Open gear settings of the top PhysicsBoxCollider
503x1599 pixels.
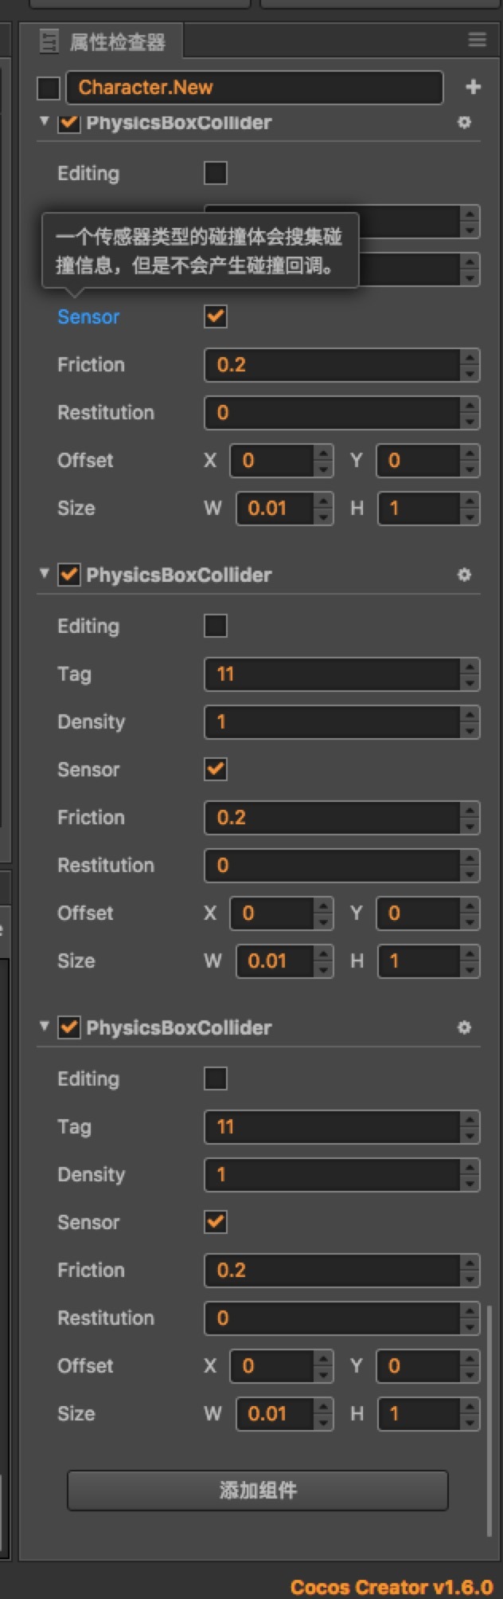click(464, 123)
